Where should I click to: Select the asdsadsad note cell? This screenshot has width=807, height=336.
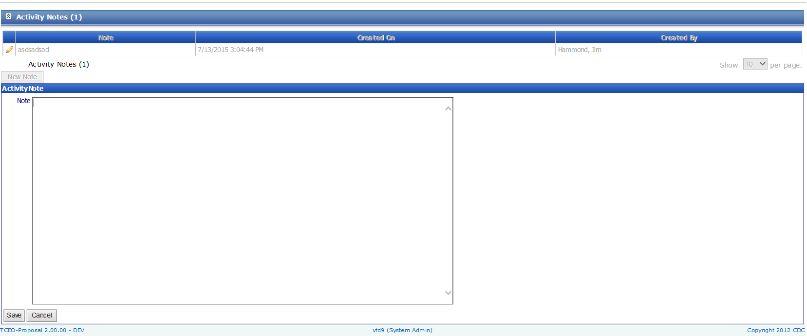pos(34,50)
